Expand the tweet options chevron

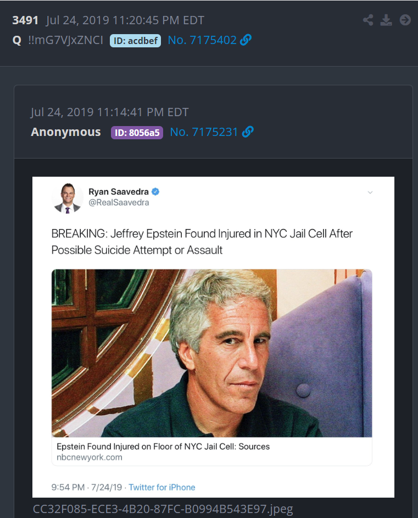click(x=370, y=193)
